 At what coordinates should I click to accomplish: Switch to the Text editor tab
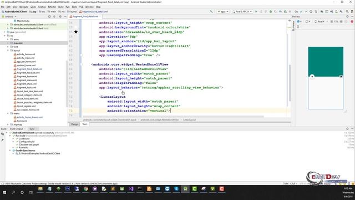coord(84,124)
